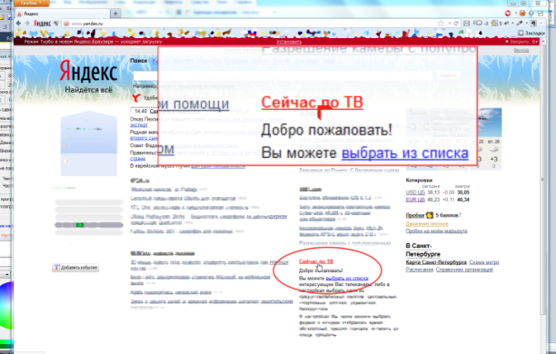Viewport: 556px width, 354px height.
Task: Open the mail envelope icon in toolbar
Action: (x=467, y=24)
